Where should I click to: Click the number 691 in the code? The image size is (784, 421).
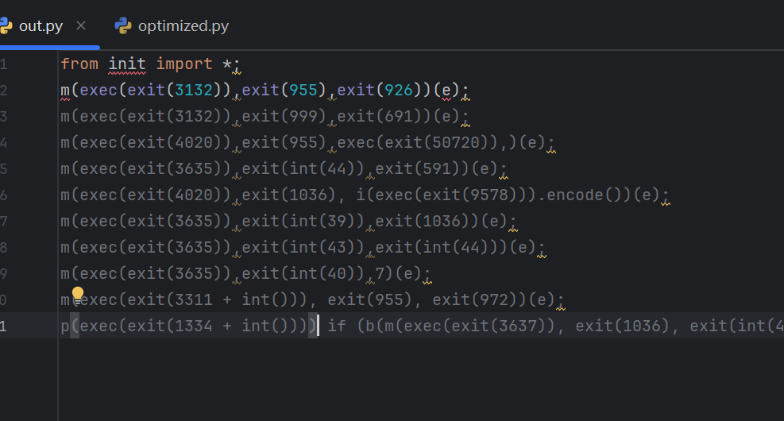(x=399, y=117)
